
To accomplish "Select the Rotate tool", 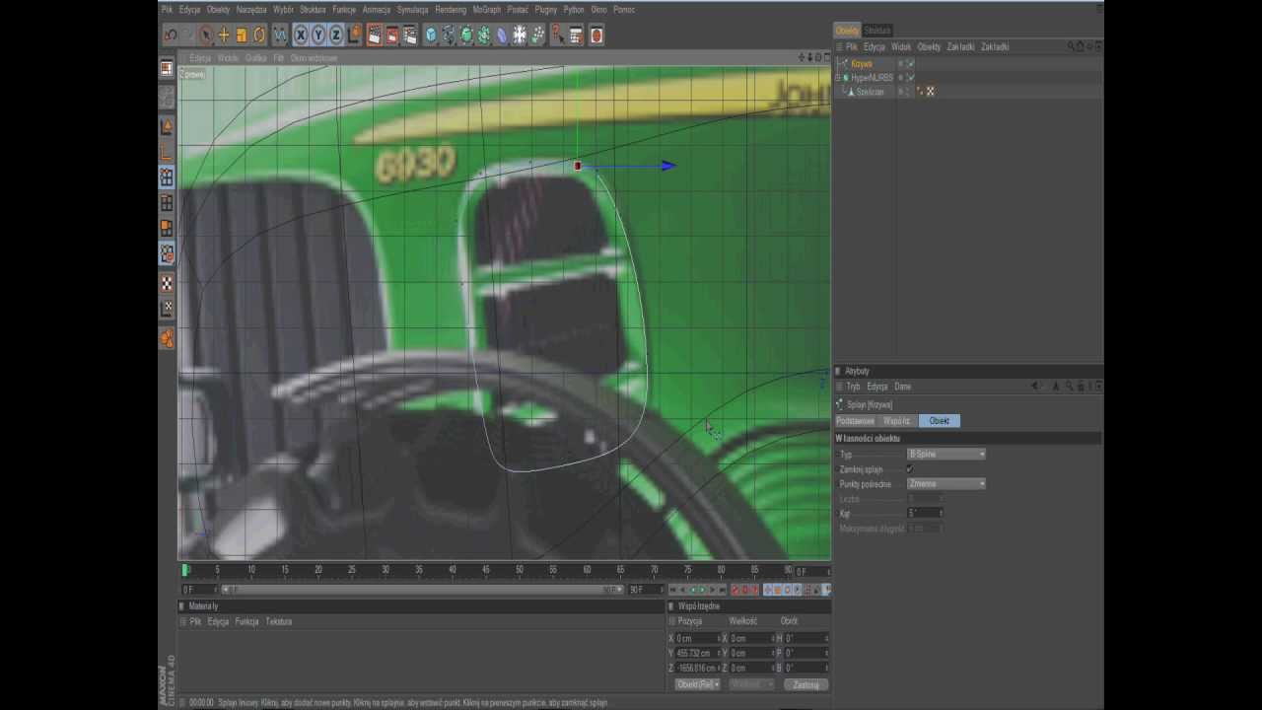I will click(x=259, y=35).
